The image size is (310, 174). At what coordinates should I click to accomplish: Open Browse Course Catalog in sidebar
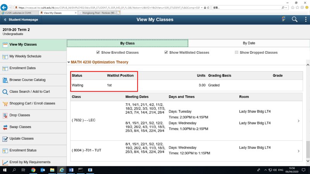(x=27, y=80)
